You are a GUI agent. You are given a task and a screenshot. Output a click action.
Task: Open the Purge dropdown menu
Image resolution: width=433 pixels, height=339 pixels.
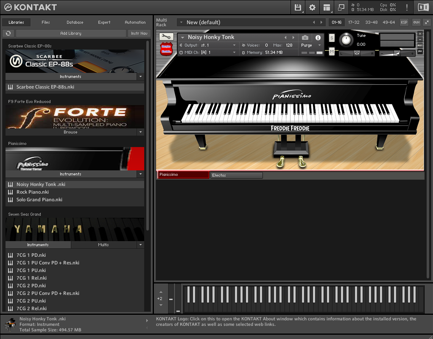tap(319, 45)
